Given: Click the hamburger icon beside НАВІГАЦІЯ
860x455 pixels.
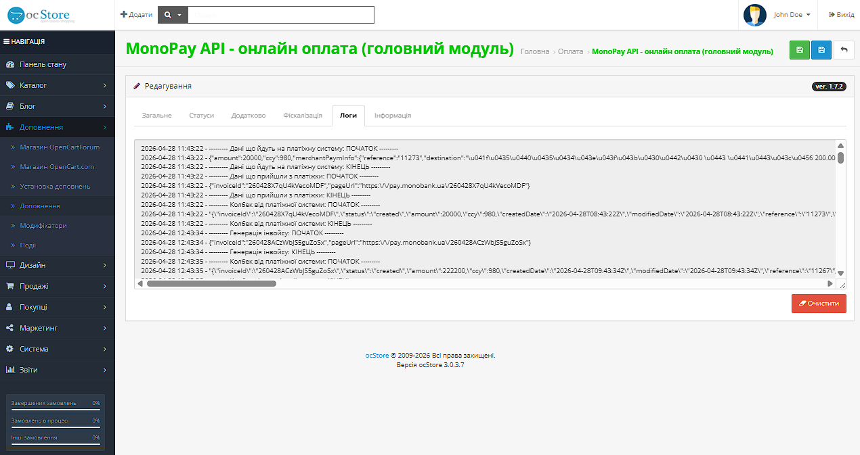Looking at the screenshot, I should [6, 41].
